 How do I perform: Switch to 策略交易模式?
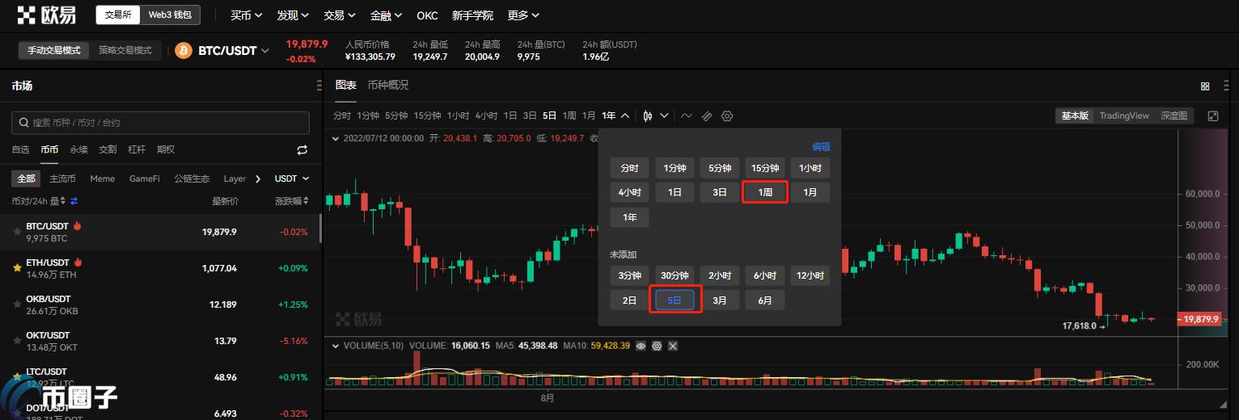coord(125,50)
